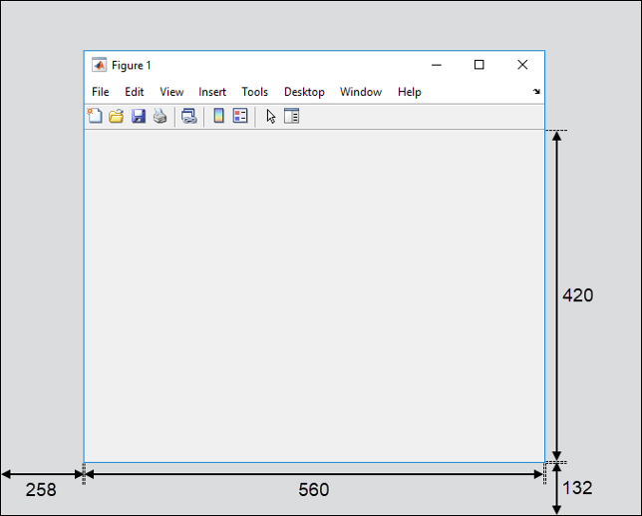The image size is (642, 516).
Task: Open the Insert menu
Action: click(x=212, y=92)
